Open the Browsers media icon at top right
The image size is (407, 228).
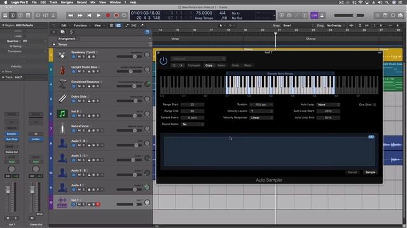(x=401, y=15)
